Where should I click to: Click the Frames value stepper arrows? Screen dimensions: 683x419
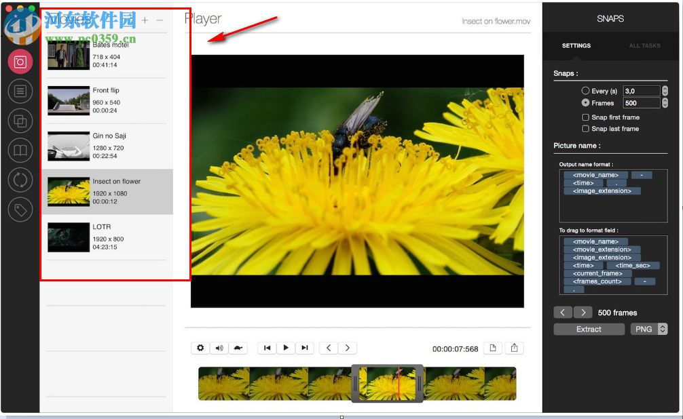pyautogui.click(x=664, y=102)
